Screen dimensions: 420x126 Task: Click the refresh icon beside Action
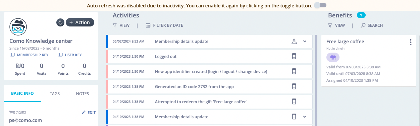(60, 22)
